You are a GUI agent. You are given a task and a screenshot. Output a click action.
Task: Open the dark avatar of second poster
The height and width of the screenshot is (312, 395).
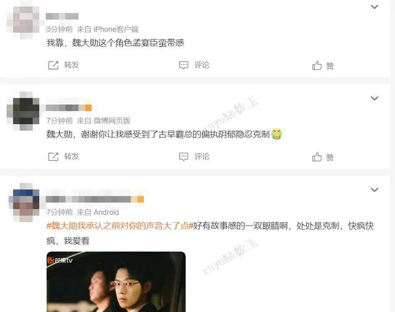coord(23,111)
